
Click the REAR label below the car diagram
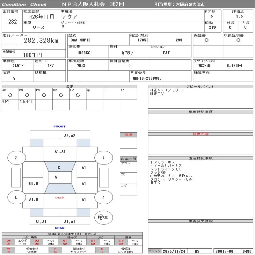click(x=60, y=228)
